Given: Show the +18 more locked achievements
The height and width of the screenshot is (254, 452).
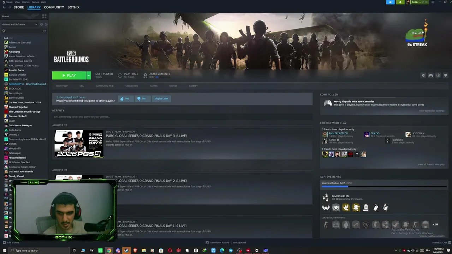Looking at the screenshot, I should point(435,224).
